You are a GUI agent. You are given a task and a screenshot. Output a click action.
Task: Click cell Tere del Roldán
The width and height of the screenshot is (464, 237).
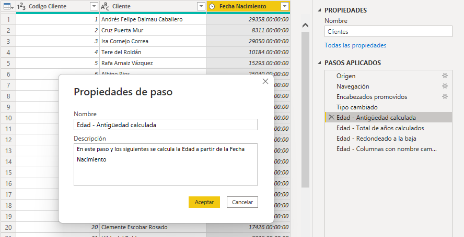pyautogui.click(x=153, y=52)
